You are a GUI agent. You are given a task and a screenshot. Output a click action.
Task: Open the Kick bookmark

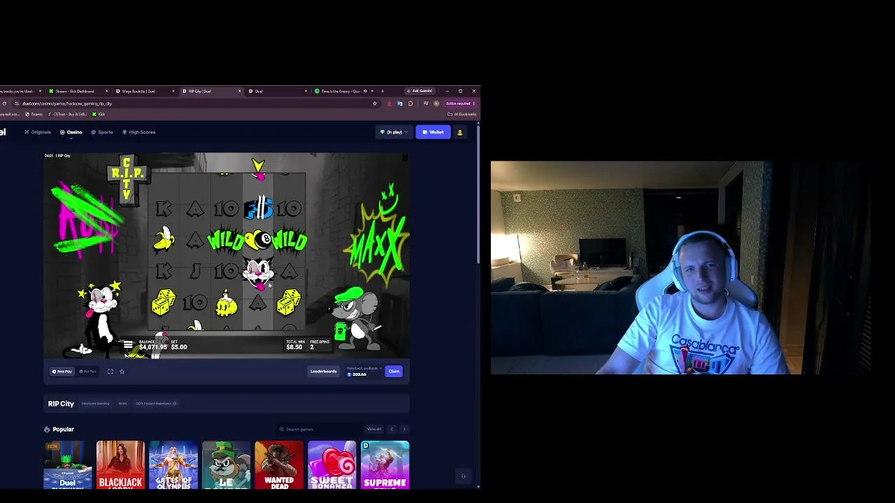(x=99, y=114)
